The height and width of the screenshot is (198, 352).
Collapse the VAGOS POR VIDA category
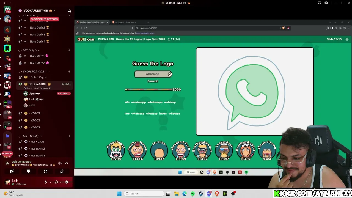34,71
